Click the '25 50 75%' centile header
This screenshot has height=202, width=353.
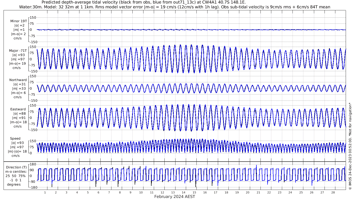(15, 176)
